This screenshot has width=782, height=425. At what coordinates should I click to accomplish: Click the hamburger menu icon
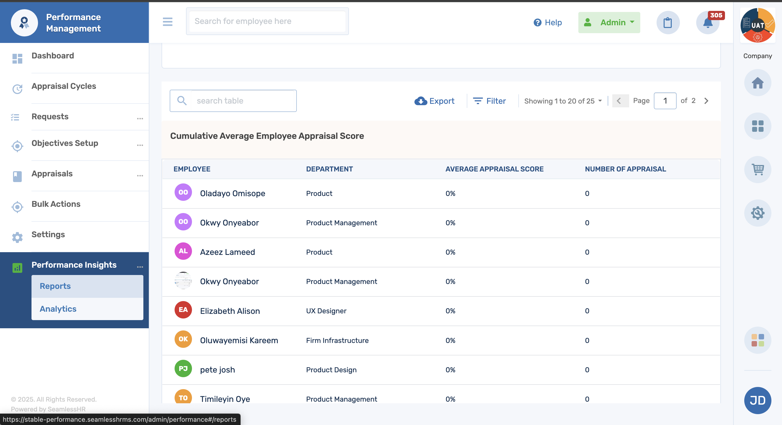click(x=167, y=21)
